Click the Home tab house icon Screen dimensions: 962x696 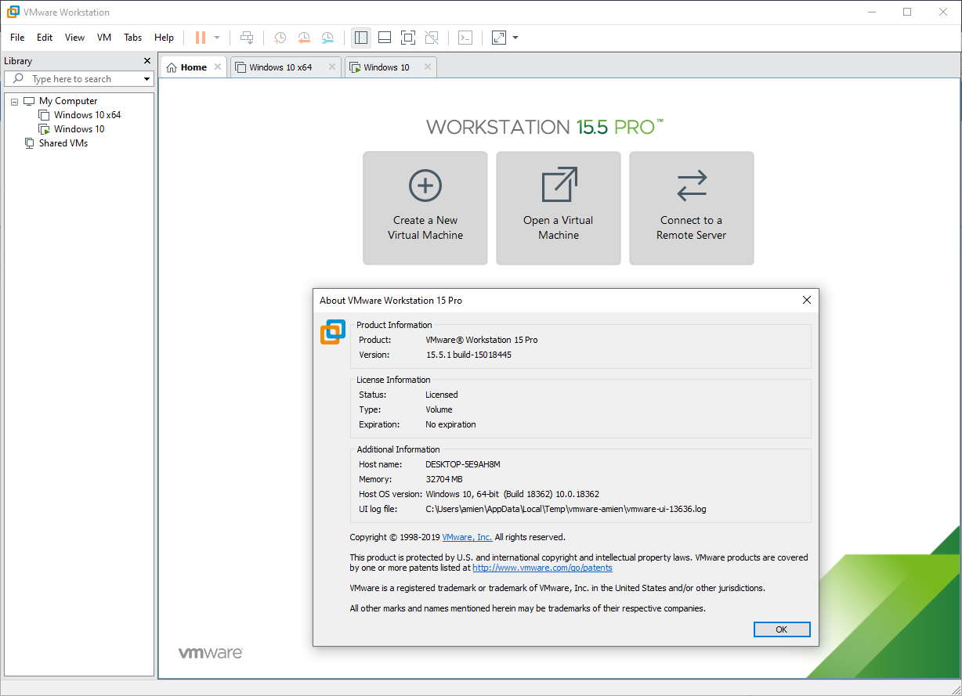click(x=172, y=67)
